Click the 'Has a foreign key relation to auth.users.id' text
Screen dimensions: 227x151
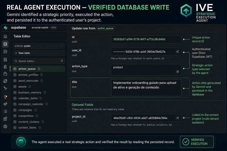[x=137, y=58]
